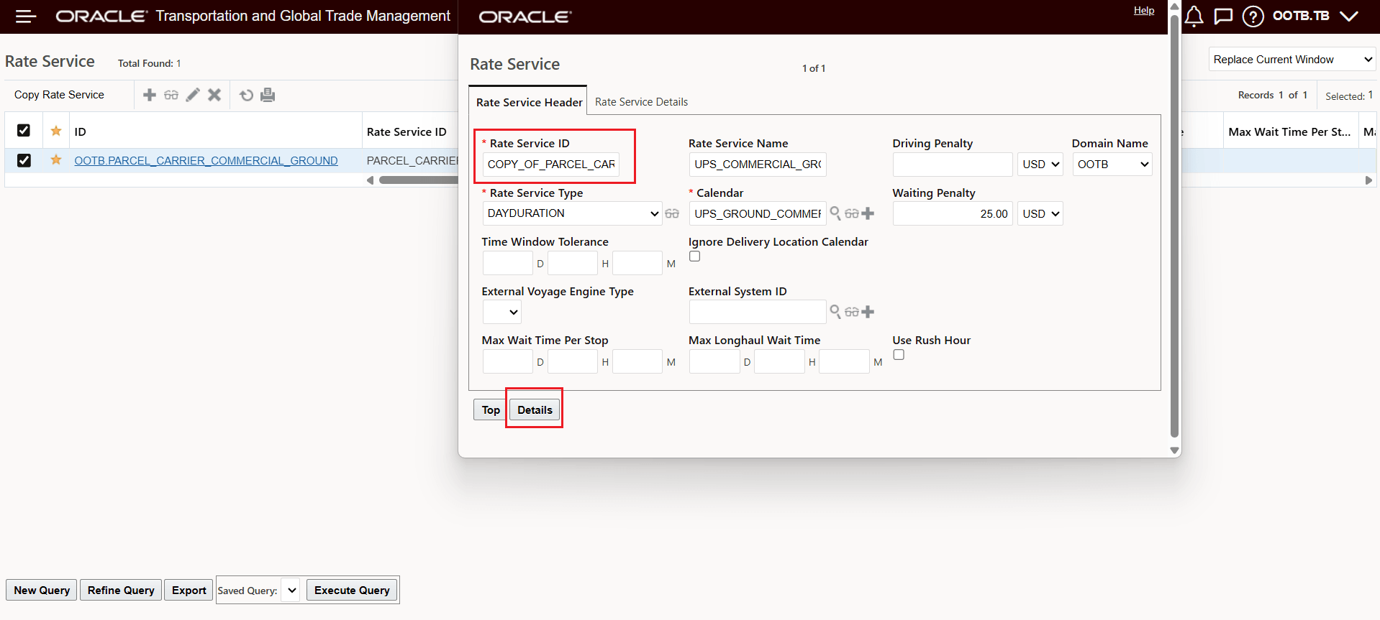
Task: Click the Rate Service ID input field
Action: click(550, 165)
